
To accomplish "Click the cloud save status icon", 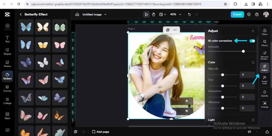I will (77, 15).
